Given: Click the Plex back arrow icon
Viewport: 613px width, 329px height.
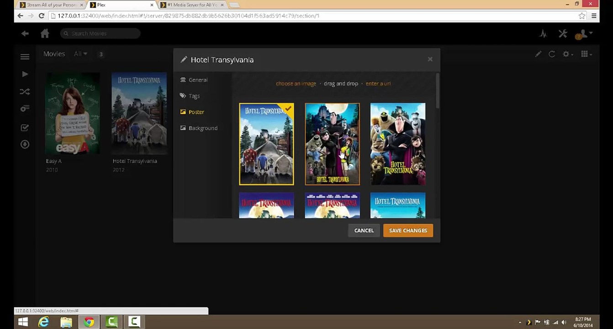Looking at the screenshot, I should 25,33.
